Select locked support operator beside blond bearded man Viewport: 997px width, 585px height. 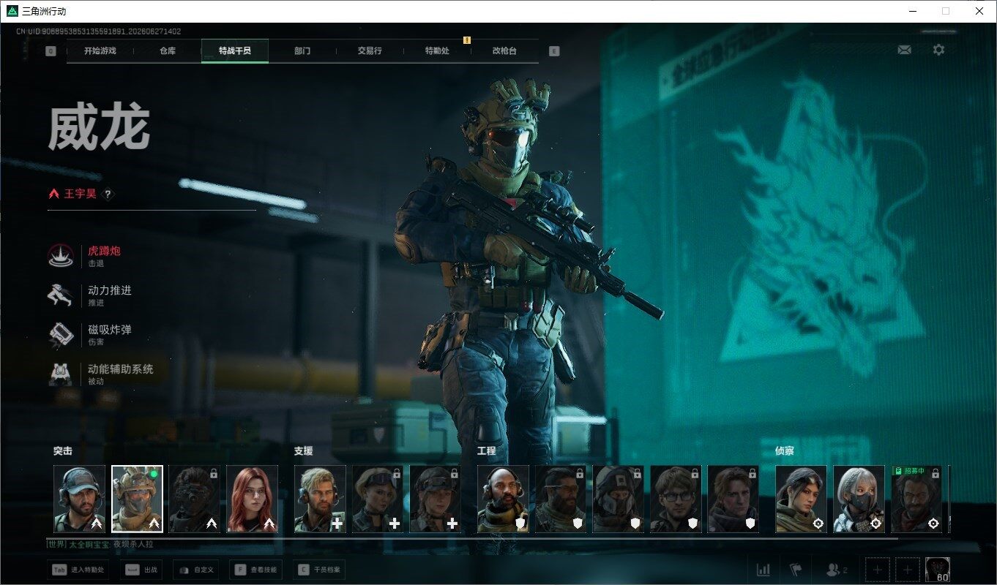pos(378,499)
